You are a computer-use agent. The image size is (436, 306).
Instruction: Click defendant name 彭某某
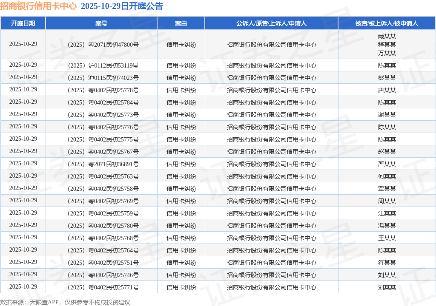point(387,78)
